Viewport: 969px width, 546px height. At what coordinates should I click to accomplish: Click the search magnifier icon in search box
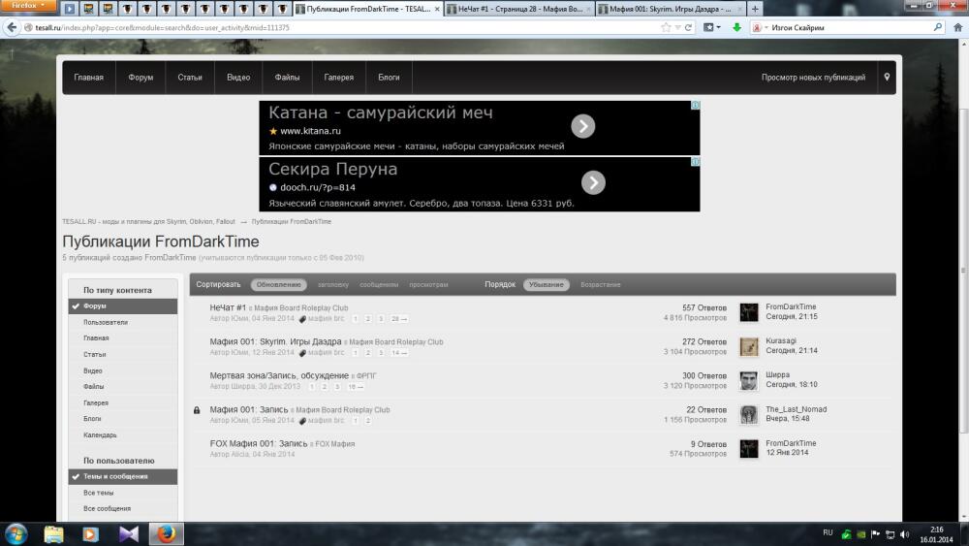pos(937,27)
